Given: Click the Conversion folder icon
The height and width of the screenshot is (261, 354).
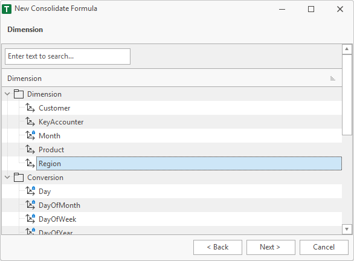Looking at the screenshot, I should 19,177.
